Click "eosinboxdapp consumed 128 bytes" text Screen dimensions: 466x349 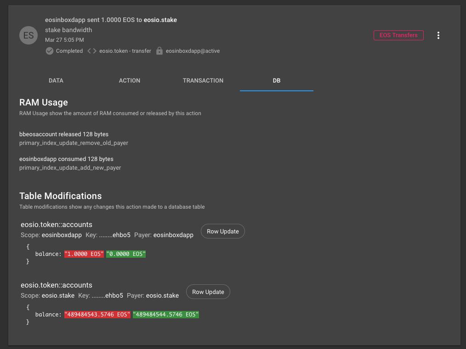coord(66,159)
